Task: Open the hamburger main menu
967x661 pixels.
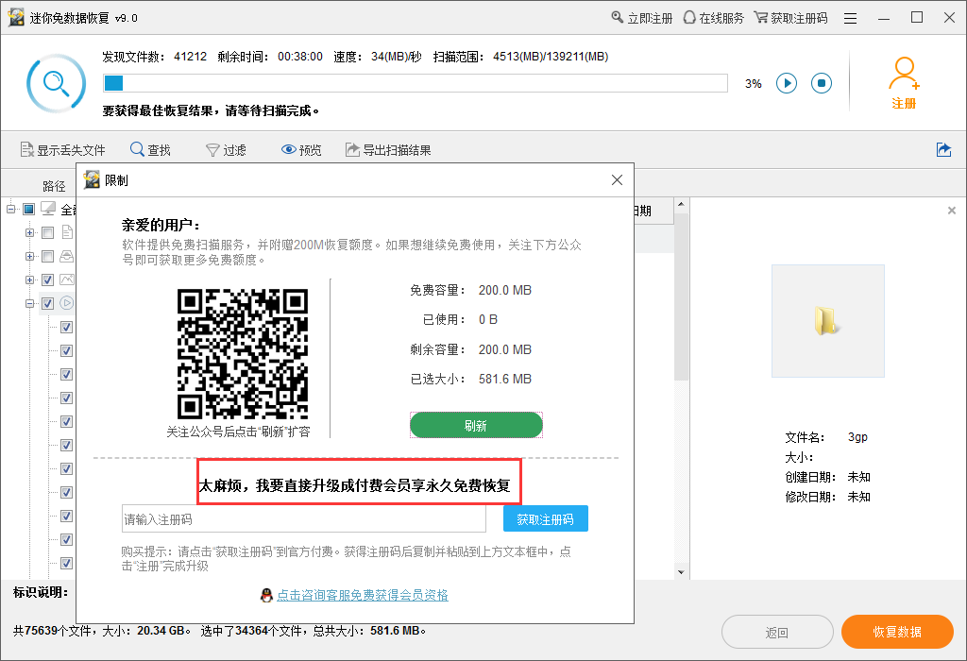Action: coord(851,19)
